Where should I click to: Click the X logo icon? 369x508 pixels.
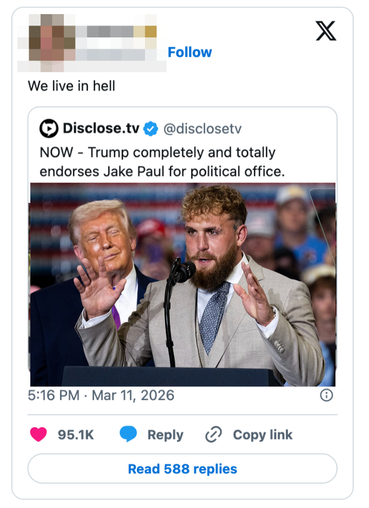pyautogui.click(x=325, y=31)
